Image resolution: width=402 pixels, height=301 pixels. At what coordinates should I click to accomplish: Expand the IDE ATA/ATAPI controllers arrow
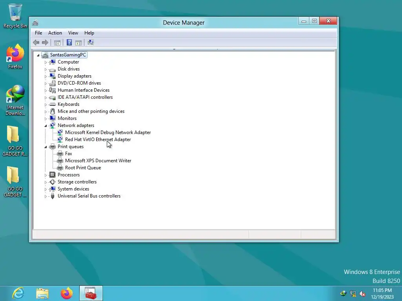[46, 98]
